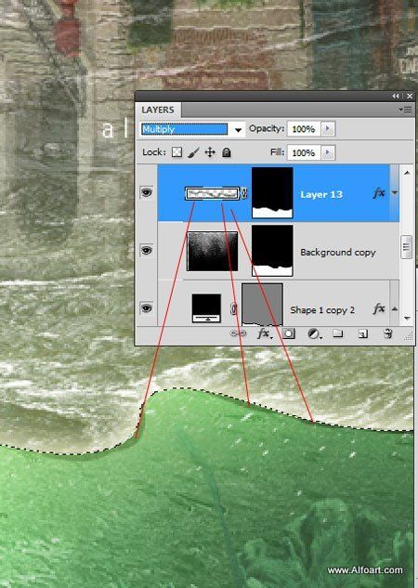Select Layer 13 mask thumbnail
This screenshot has height=588, width=418.
tap(272, 193)
